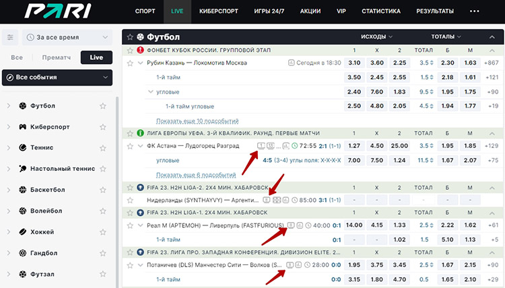Screen dimensions: 505x288
Task: Mark Рубин Казань match as favorite
Action: [x=131, y=63]
